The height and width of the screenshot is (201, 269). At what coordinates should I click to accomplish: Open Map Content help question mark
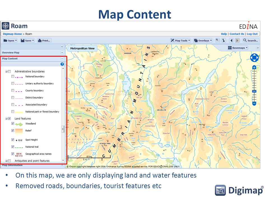click(x=62, y=64)
